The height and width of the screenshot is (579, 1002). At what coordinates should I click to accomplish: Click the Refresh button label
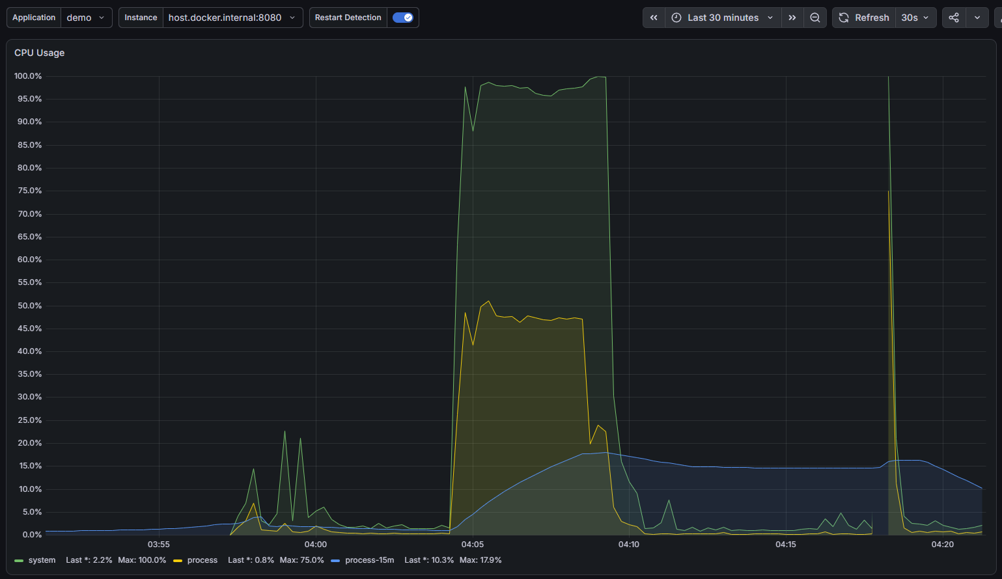tap(872, 18)
